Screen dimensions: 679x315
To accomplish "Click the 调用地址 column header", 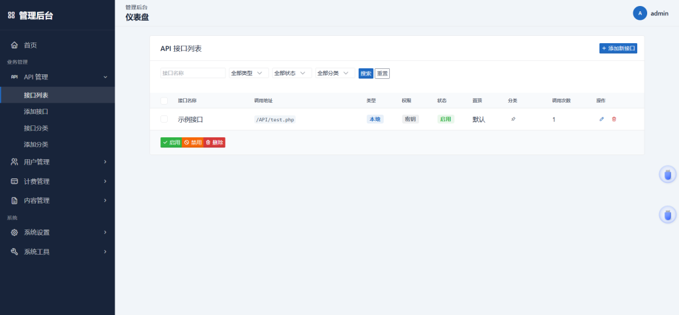I will (263, 101).
